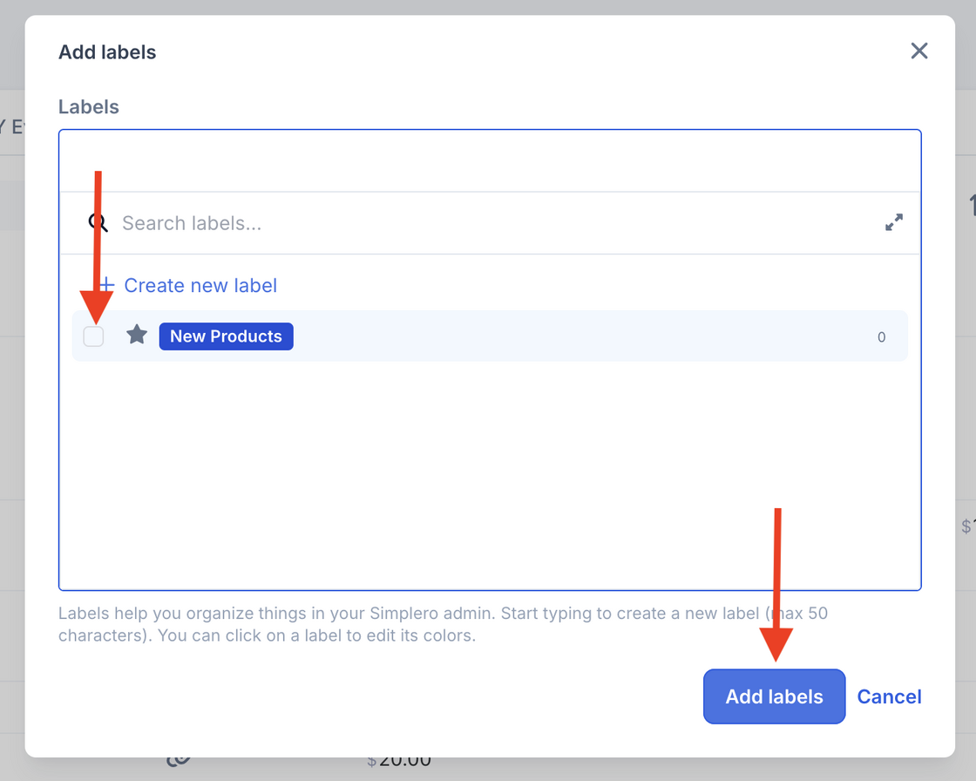Expand the labels list with arrows icon

pos(894,222)
